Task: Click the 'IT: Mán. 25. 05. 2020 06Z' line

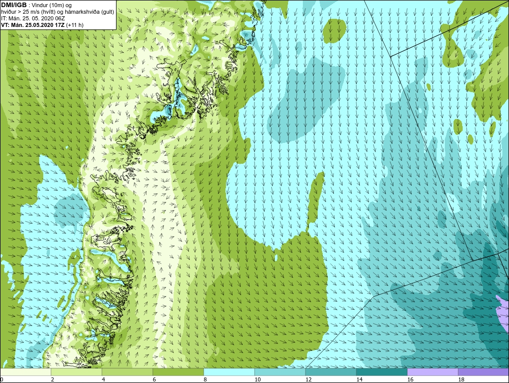Action: tap(33, 18)
